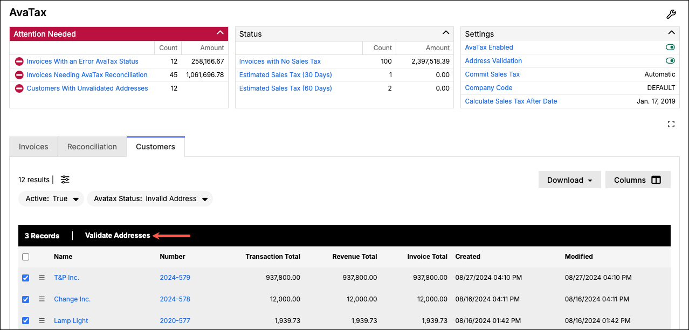Open number 2024-579 link
Image resolution: width=689 pixels, height=330 pixels.
click(175, 278)
